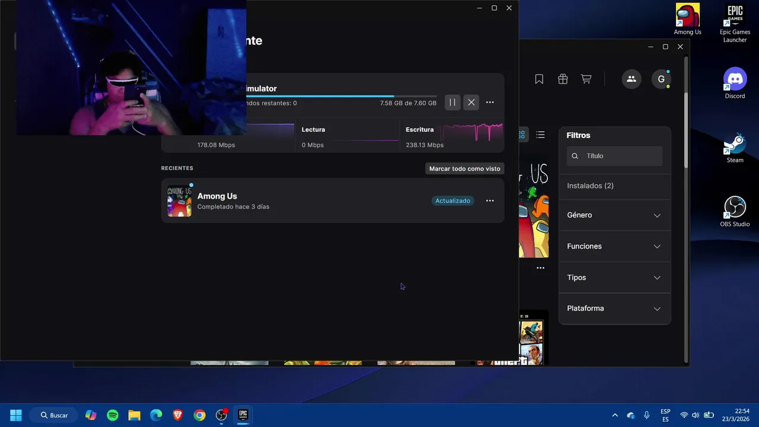The width and height of the screenshot is (759, 427).
Task: Click the Epic Games taskbar icon
Action: point(243,415)
